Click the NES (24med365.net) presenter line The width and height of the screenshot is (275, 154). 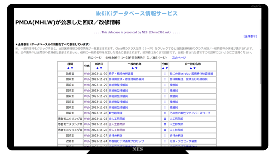click(137, 33)
